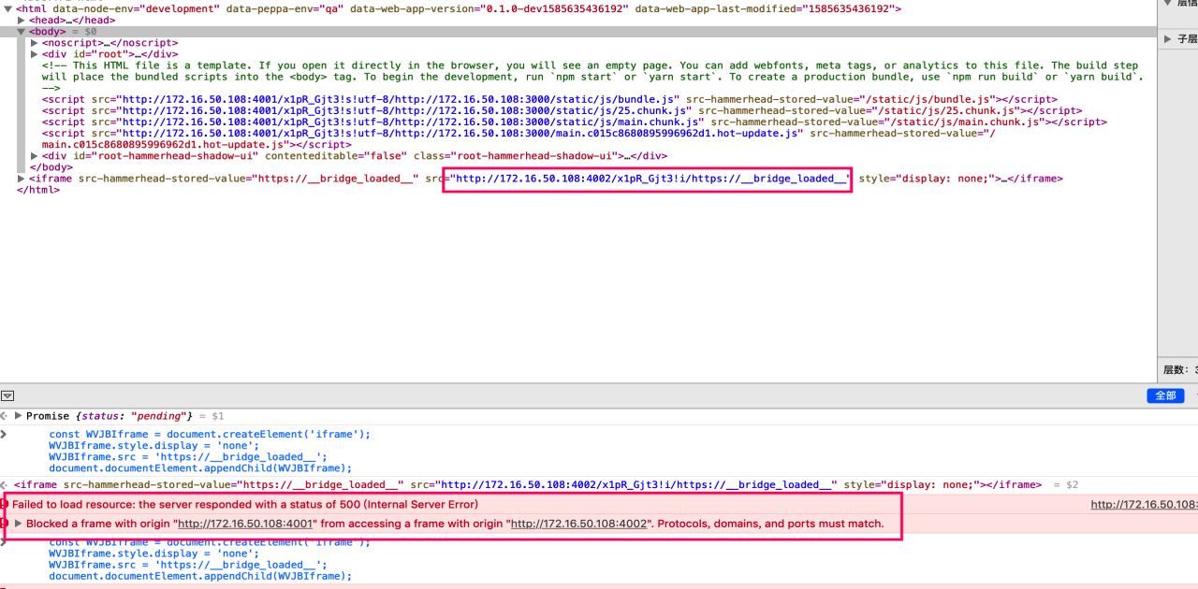Open the console filter dropdown icon
Screen dimensions: 1198x589
(7, 396)
